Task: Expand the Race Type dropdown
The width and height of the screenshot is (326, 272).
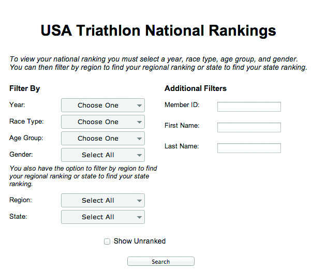Action: (x=102, y=122)
